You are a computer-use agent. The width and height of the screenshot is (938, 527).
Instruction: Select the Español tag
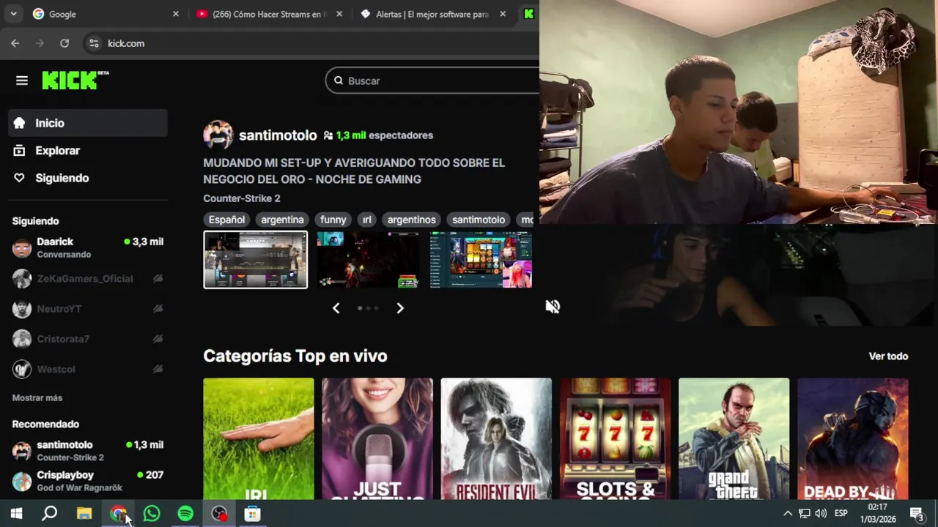point(226,220)
